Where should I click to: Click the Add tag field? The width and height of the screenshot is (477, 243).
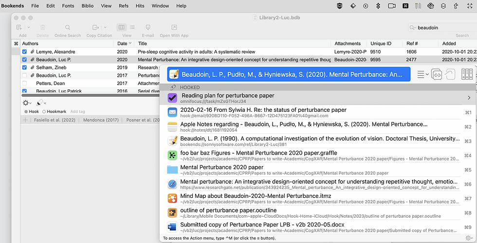(77, 111)
